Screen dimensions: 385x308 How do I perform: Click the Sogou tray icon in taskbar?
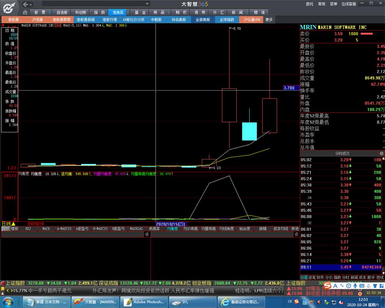[x=297, y=301]
